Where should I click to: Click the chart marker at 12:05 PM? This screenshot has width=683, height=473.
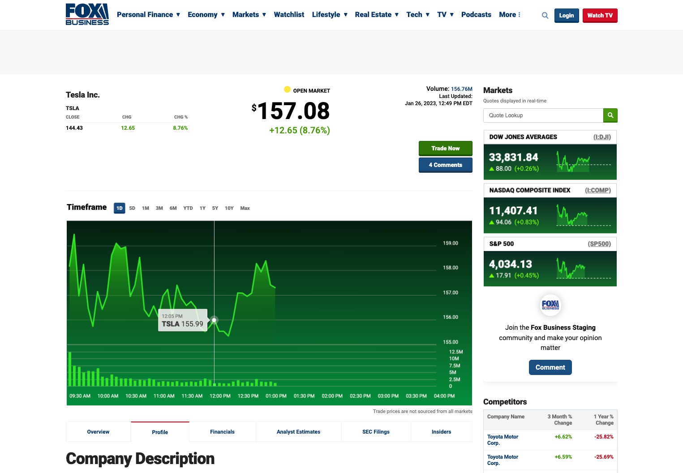(214, 320)
